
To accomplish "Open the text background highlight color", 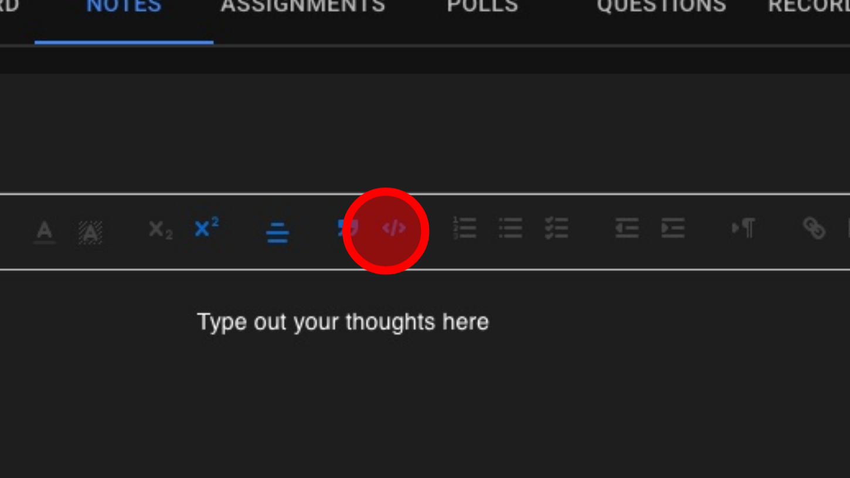I will (x=90, y=232).
